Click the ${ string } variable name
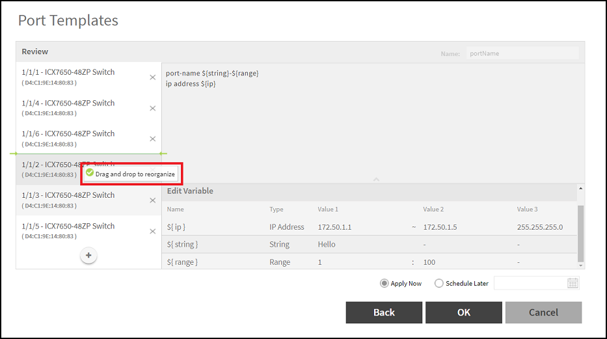The height and width of the screenshot is (339, 607). coord(182,245)
